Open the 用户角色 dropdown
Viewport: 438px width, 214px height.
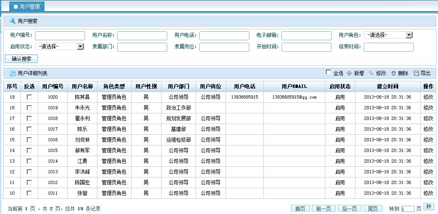388,35
